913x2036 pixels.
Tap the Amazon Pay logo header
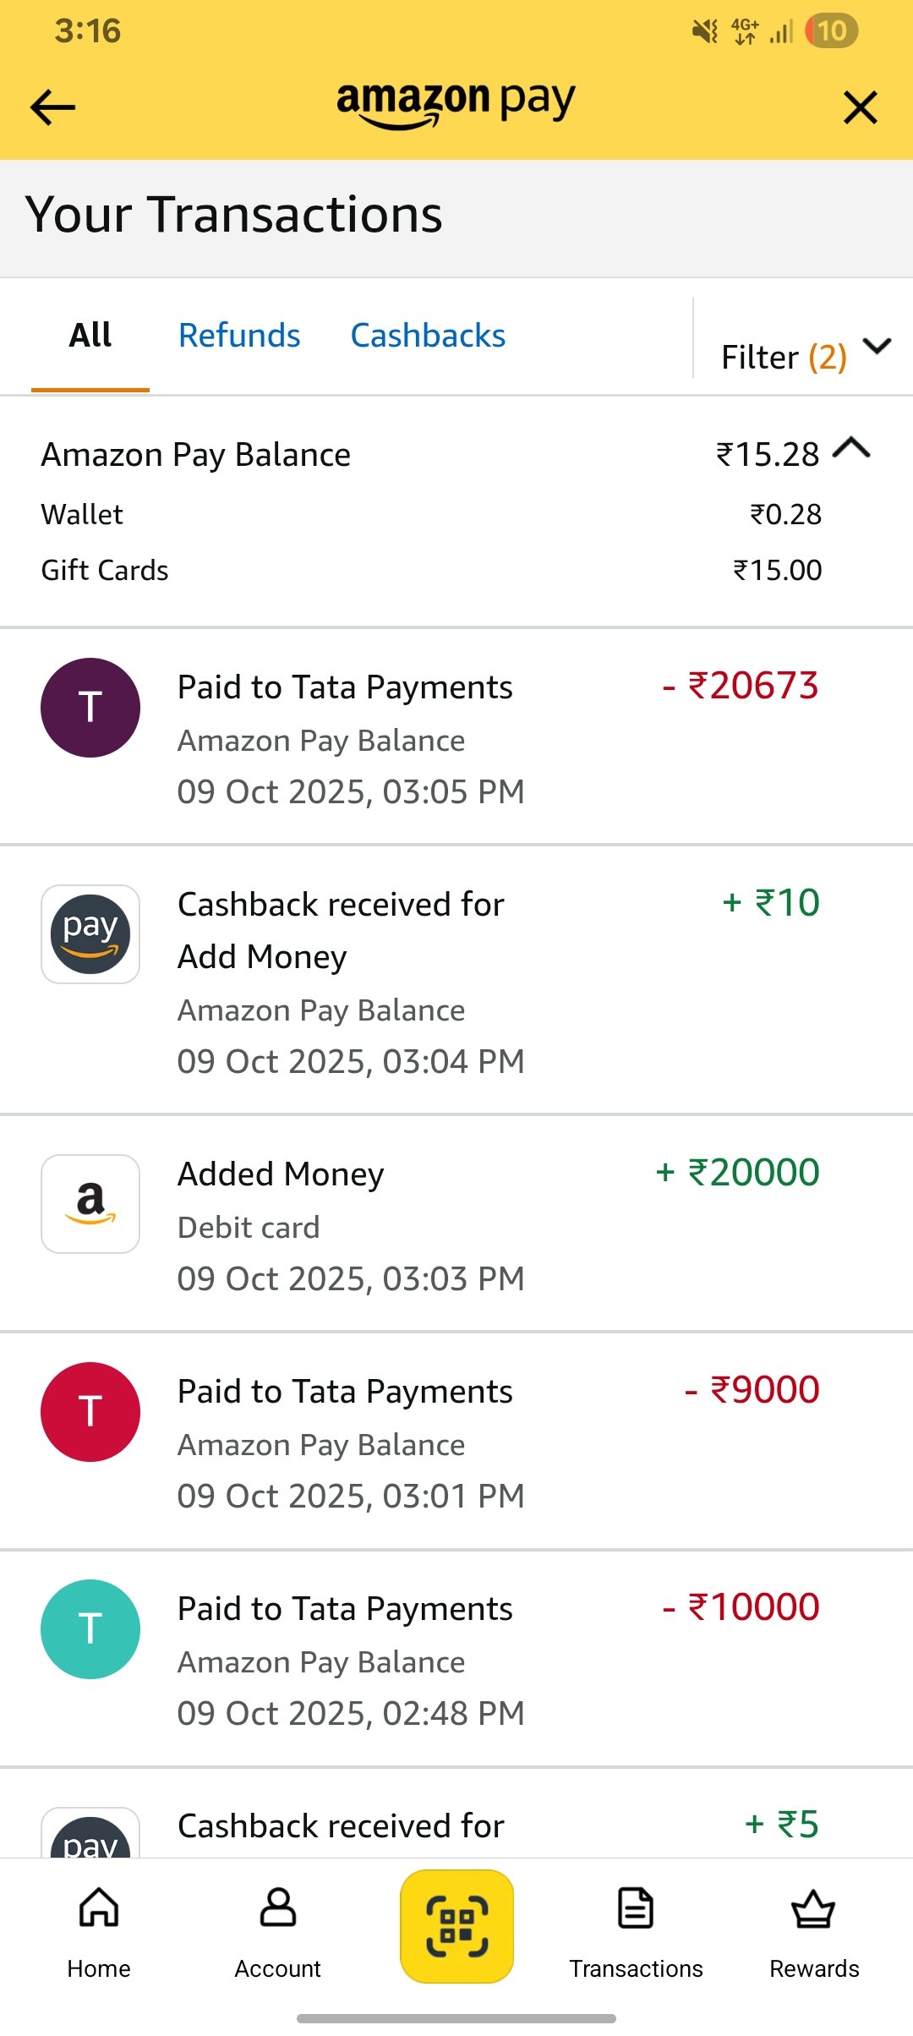click(x=456, y=103)
